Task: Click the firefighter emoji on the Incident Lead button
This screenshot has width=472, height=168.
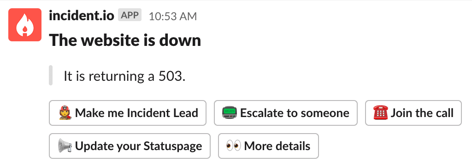Action: tap(65, 113)
